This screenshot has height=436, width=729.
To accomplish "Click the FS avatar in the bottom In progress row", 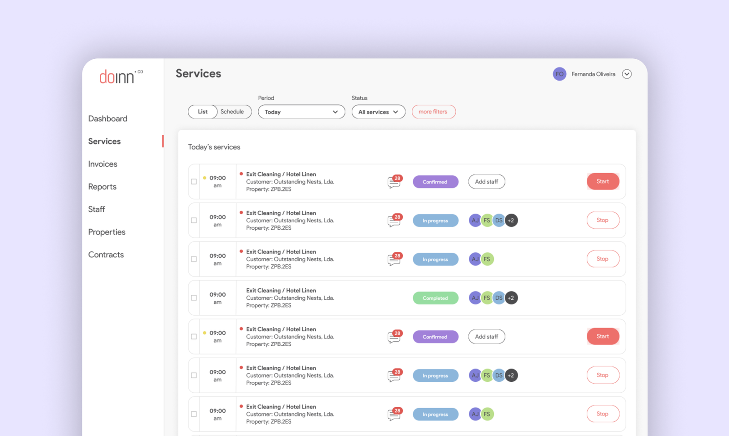I will 488,414.
